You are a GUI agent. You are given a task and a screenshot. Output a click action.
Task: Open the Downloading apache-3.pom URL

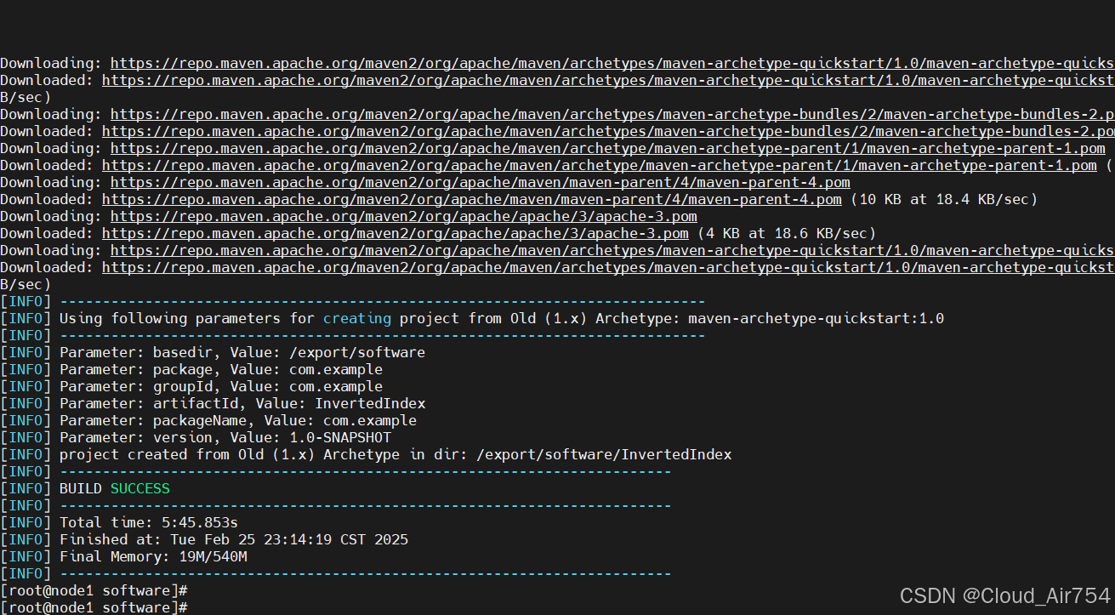tap(404, 216)
